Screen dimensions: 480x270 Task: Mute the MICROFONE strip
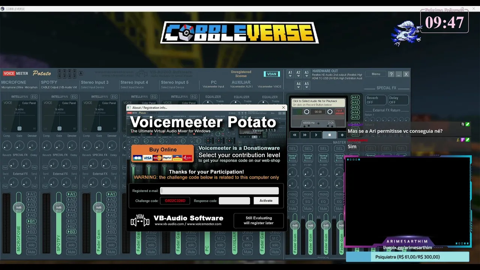coord(31,252)
